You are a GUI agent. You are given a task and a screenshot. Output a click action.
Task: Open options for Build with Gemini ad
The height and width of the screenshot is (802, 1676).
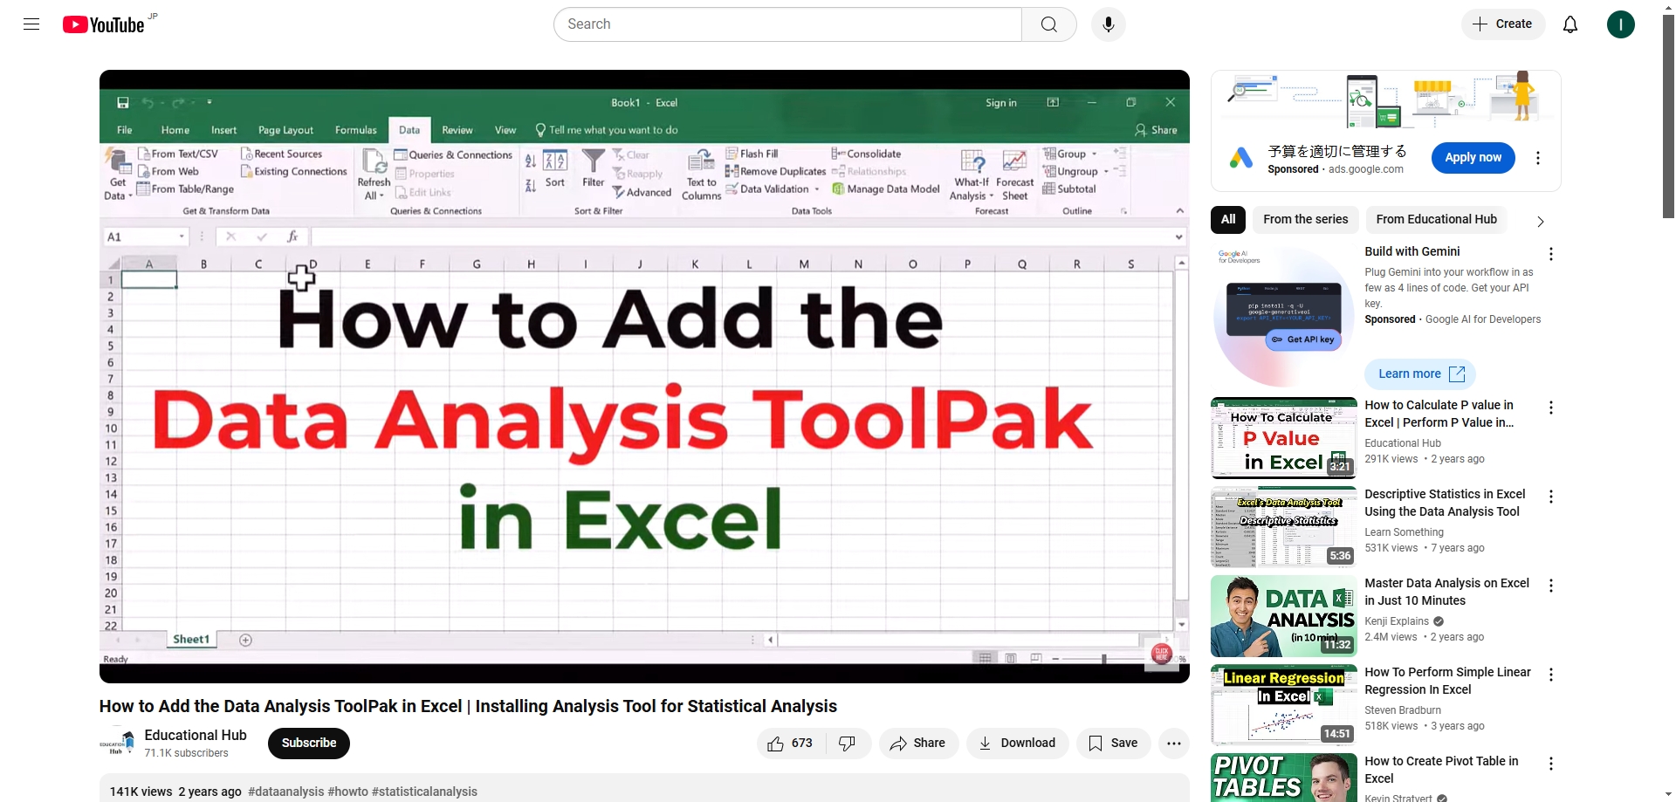1550,254
